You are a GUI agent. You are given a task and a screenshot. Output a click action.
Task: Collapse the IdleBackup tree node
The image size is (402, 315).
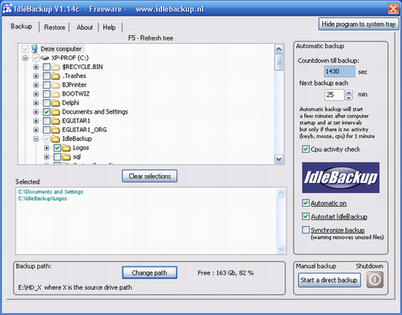pyautogui.click(x=36, y=139)
